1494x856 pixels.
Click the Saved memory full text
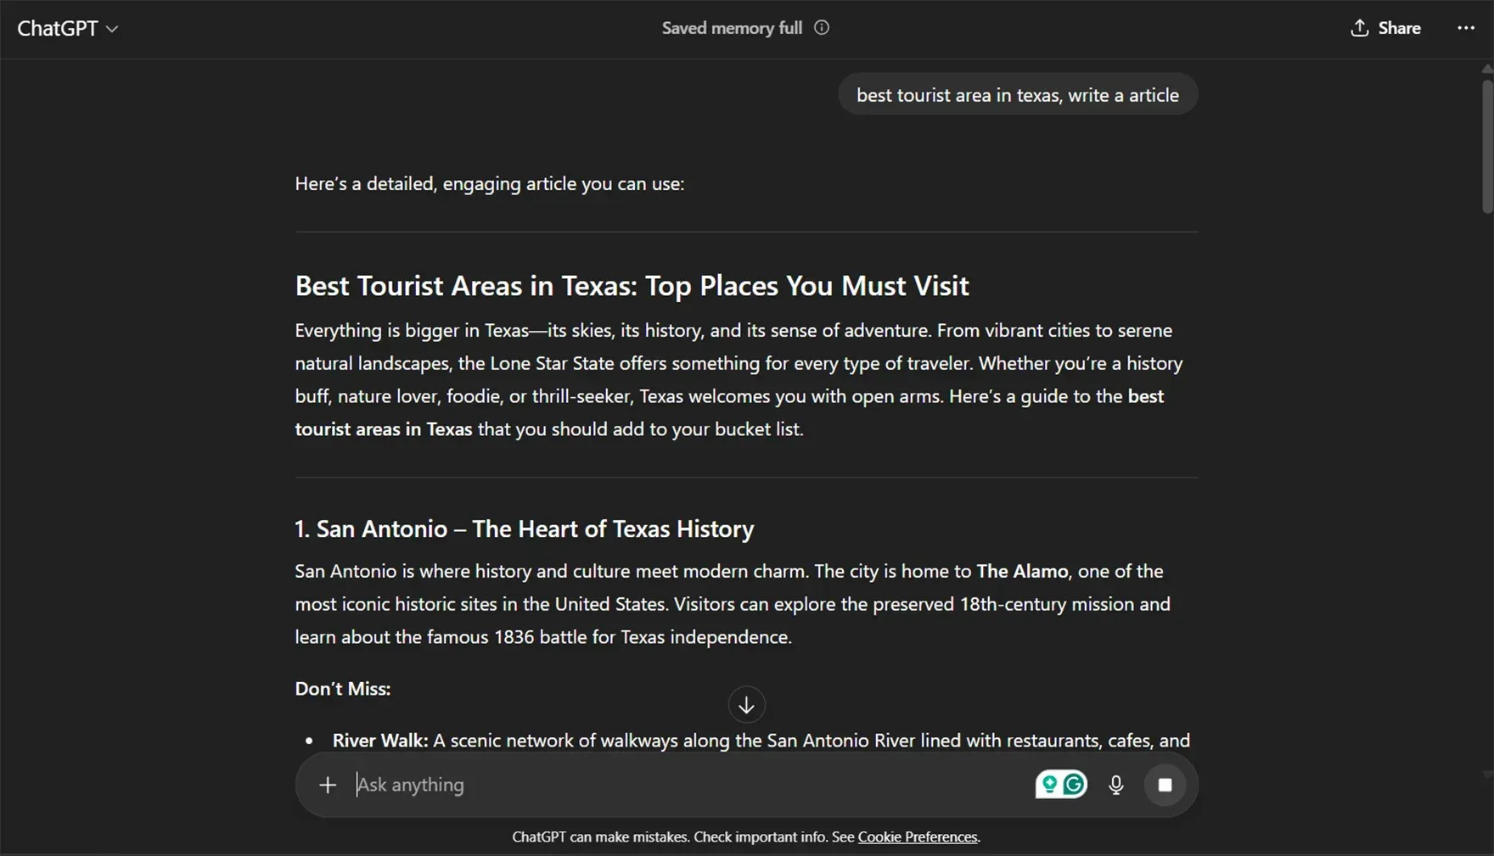(731, 27)
